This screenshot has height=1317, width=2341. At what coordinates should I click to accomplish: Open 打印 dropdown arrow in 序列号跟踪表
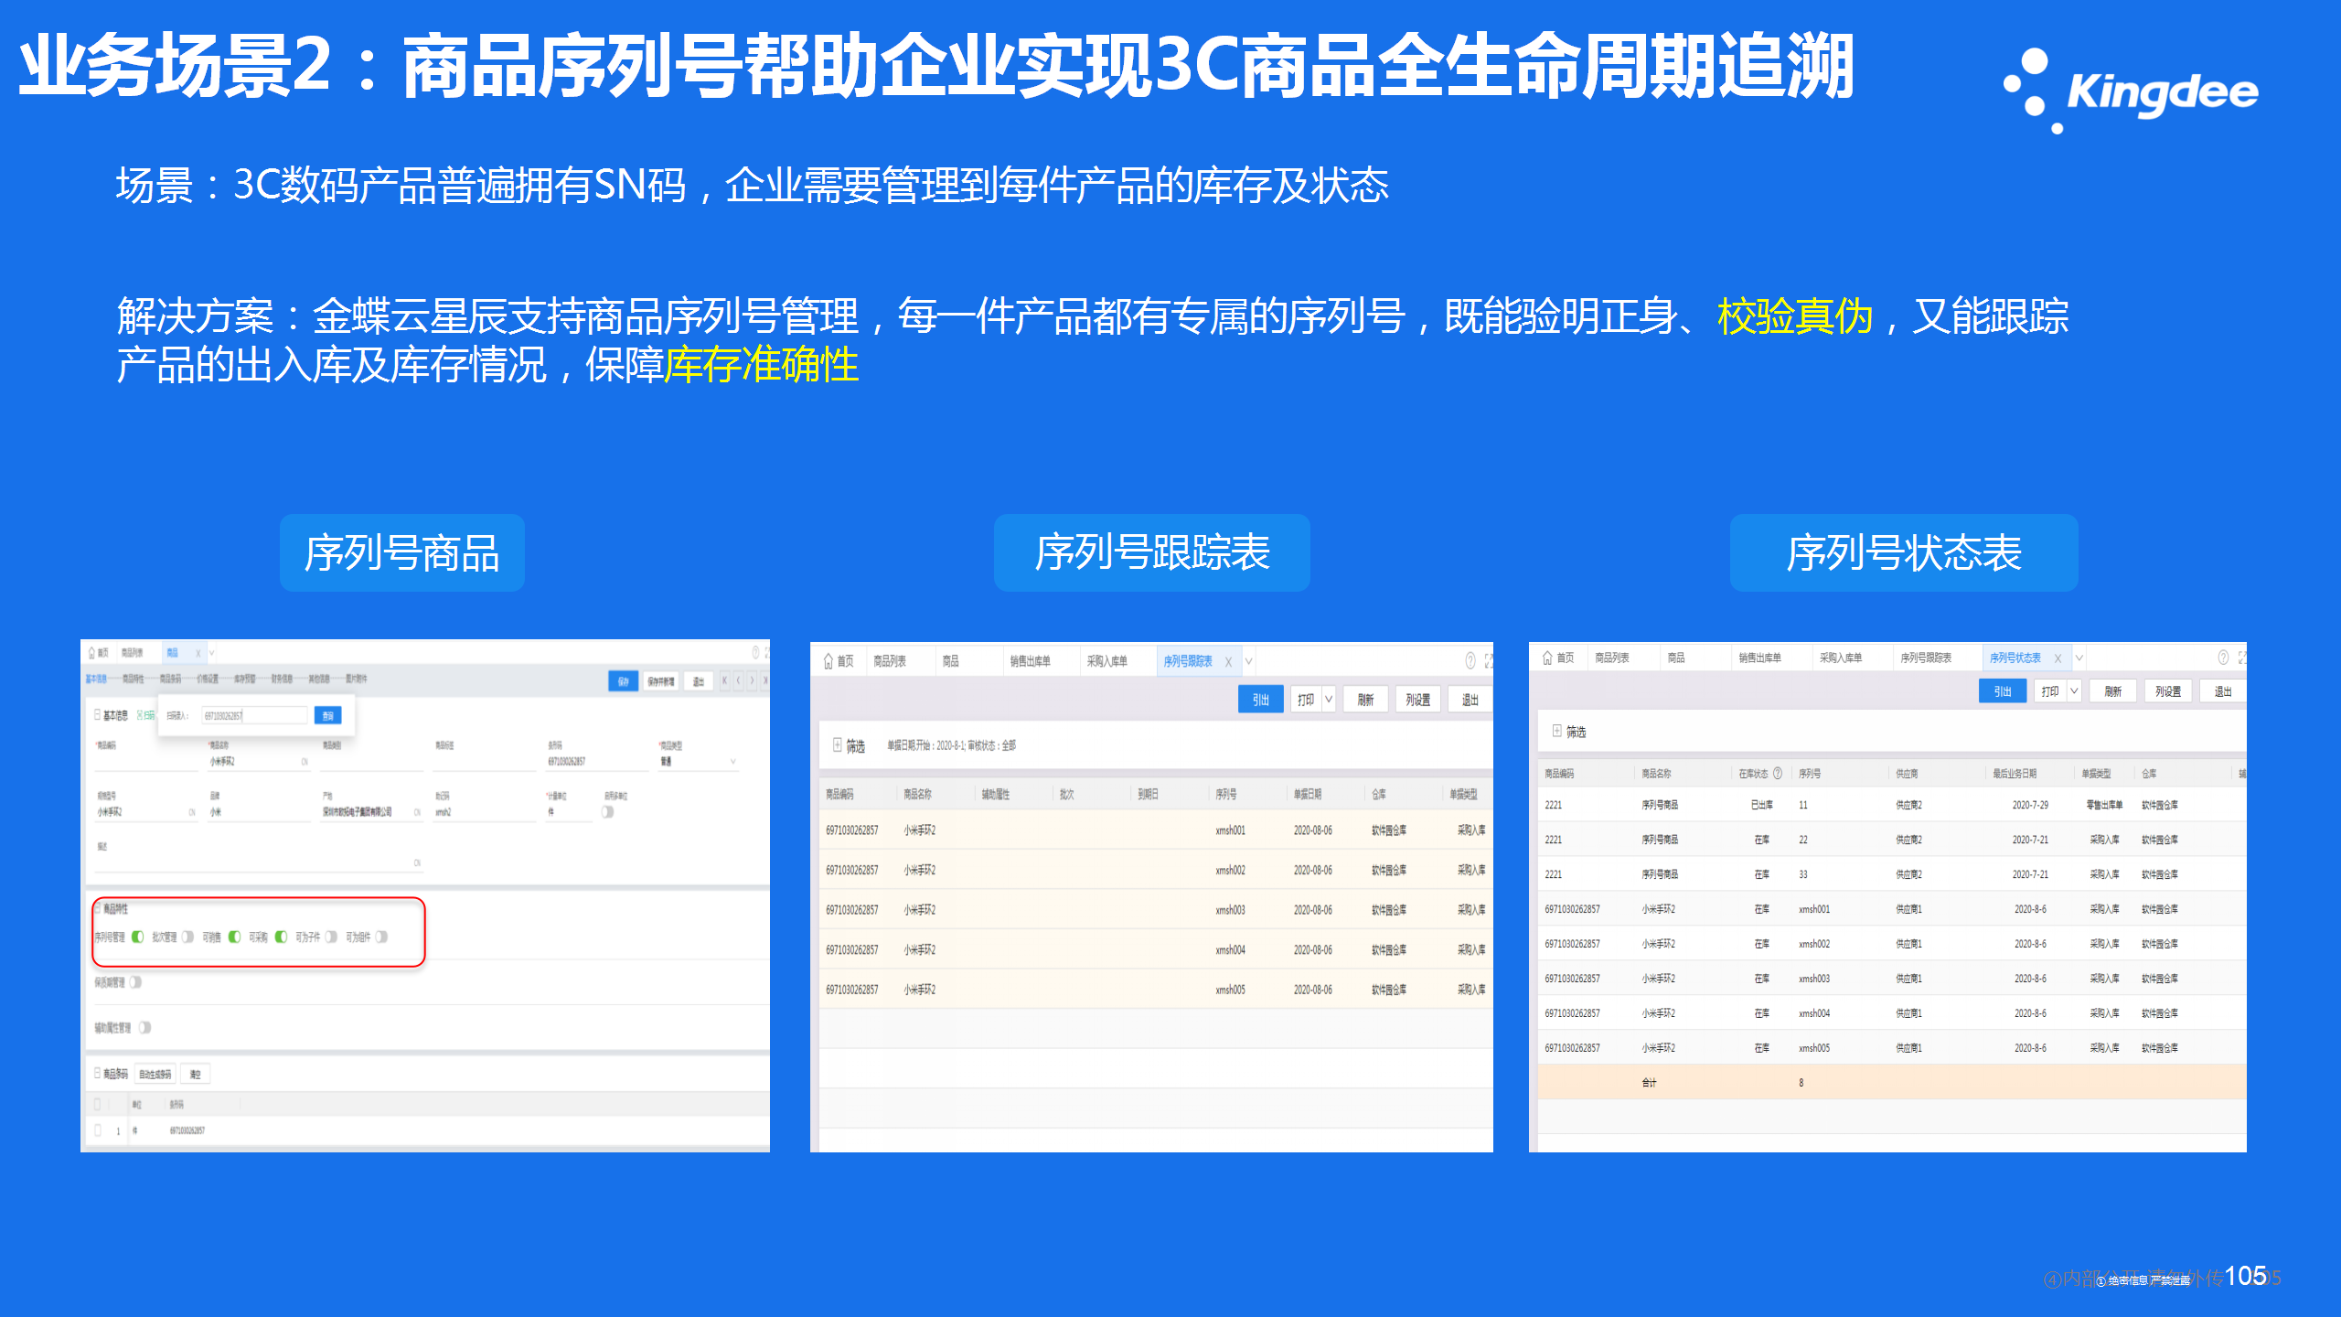click(x=1329, y=700)
